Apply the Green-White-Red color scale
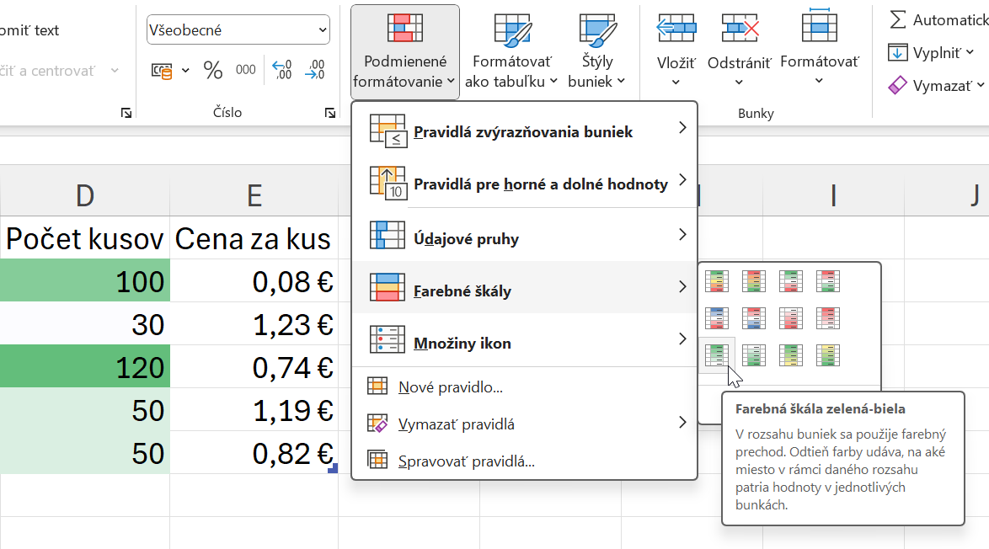Screen dimensions: 989x549 791,281
